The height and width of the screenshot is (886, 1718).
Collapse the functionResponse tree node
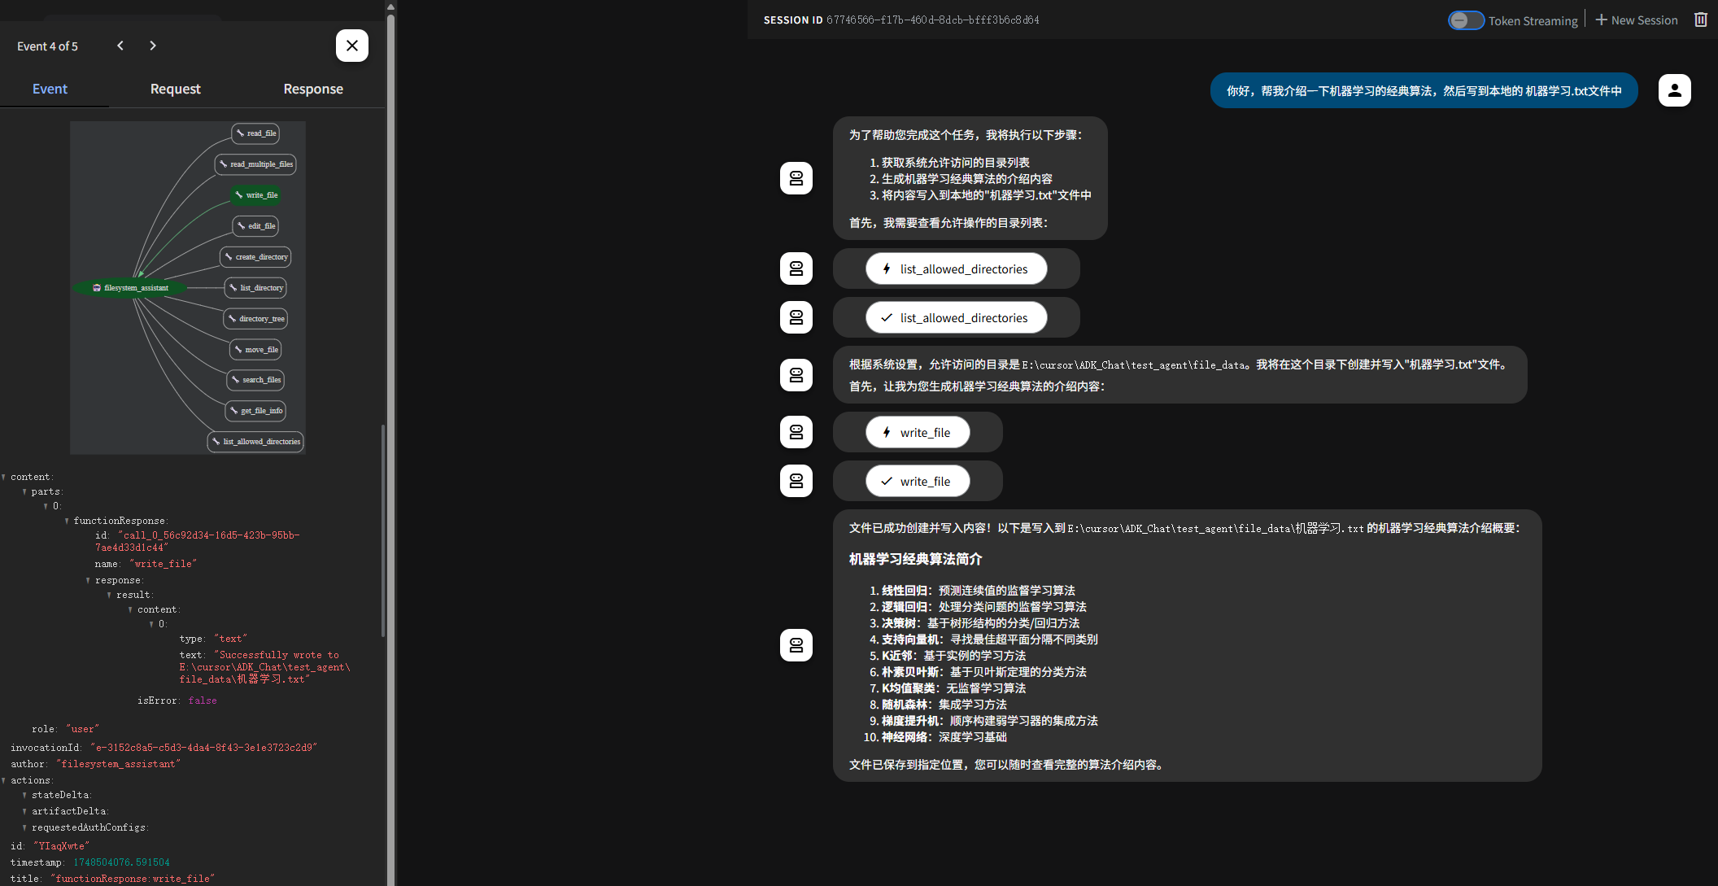point(67,521)
